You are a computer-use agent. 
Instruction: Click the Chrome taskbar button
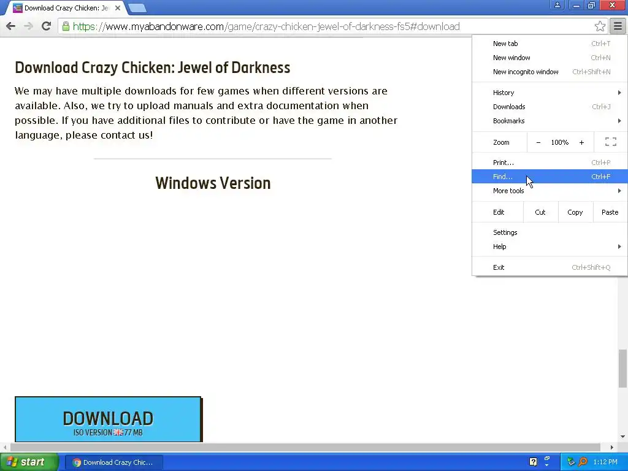tap(113, 462)
